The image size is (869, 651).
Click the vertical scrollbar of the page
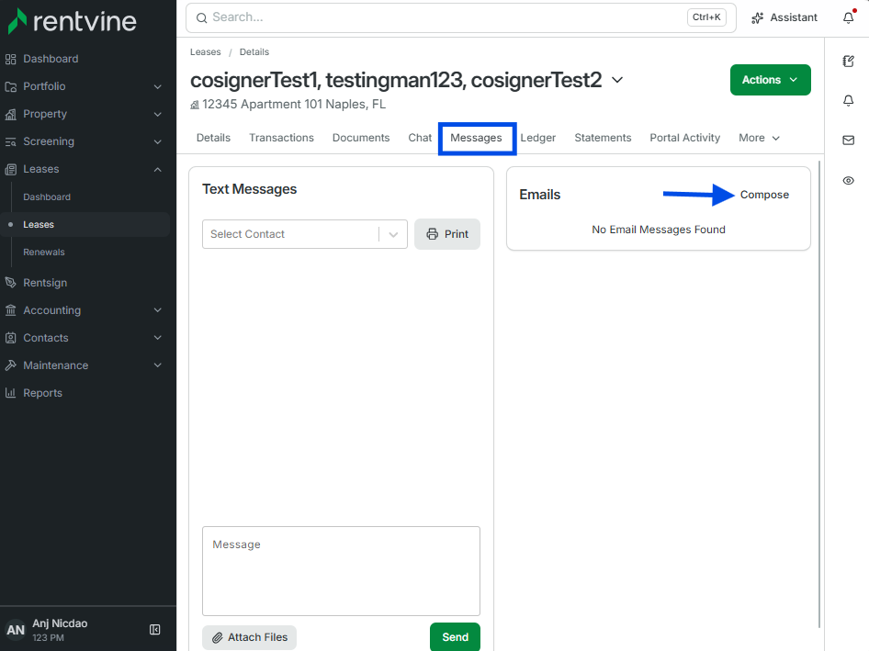(x=819, y=395)
